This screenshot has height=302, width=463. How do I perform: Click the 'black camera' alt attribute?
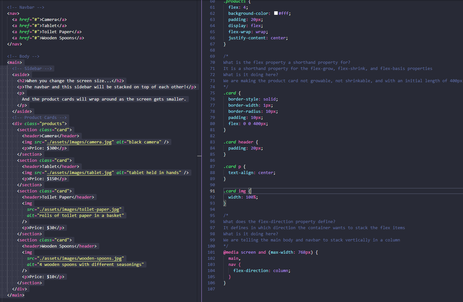click(139, 142)
